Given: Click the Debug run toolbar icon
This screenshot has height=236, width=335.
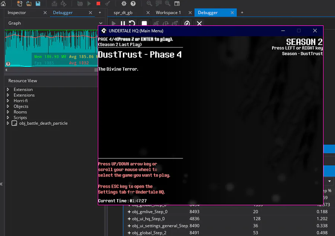Looking at the screenshot, I should tap(80, 3).
